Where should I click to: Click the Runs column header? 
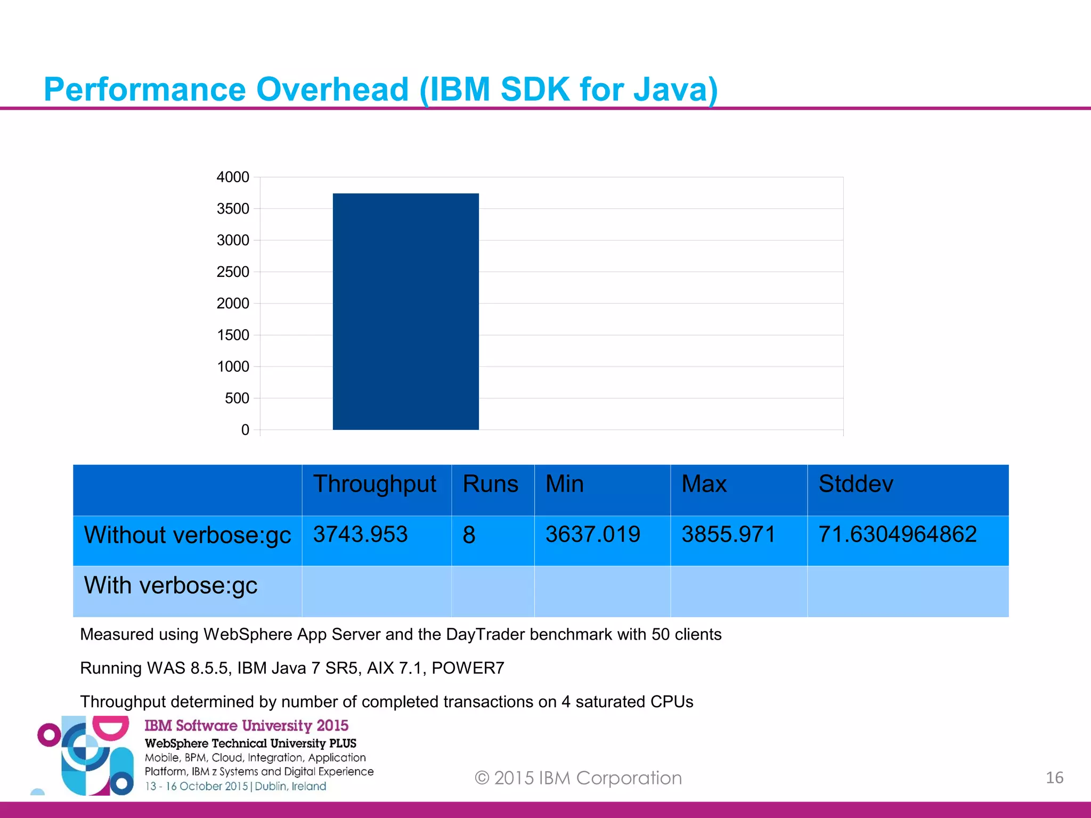[x=490, y=484]
